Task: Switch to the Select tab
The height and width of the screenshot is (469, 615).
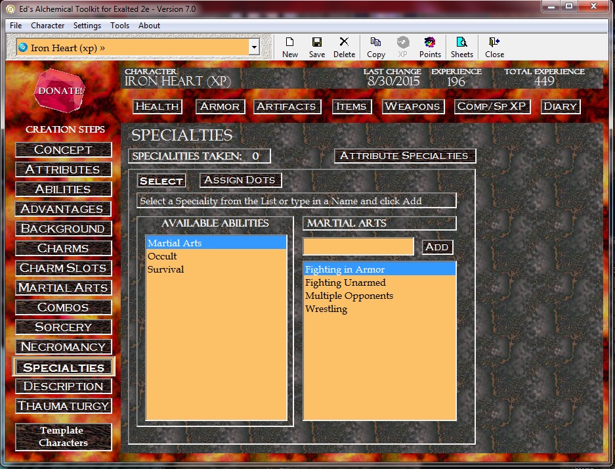Action: [161, 181]
